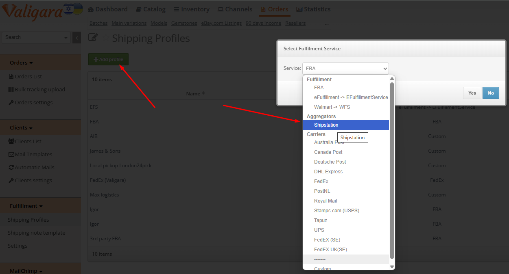509x274 pixels.
Task: Open Bulk tracking upload
Action: (37, 89)
